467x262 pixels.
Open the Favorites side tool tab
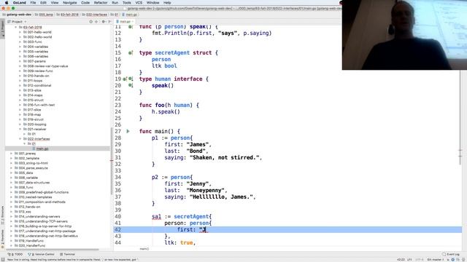coord(2,239)
